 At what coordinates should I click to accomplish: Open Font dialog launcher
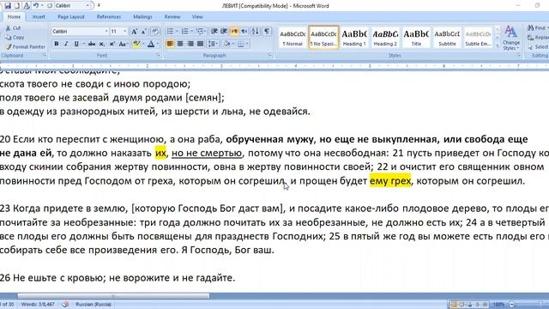point(158,55)
